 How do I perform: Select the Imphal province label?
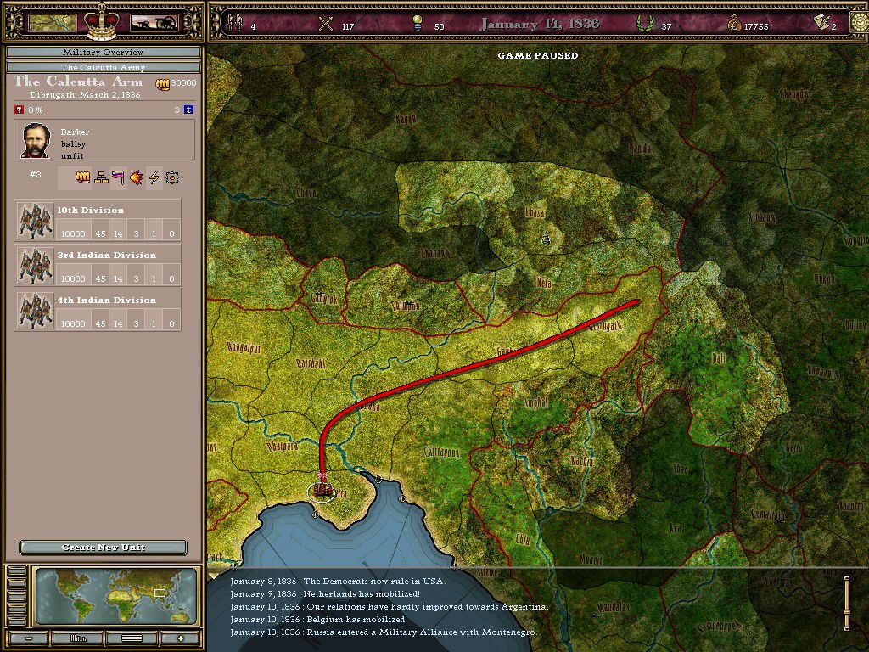point(536,402)
